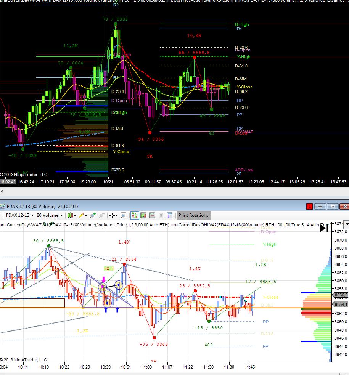Click the jump-to-latest-bar arrow on chart
349x375 pixels.
(x=324, y=228)
